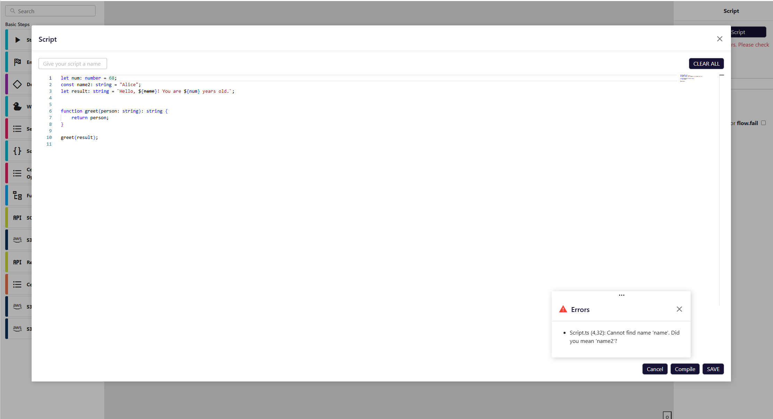This screenshot has width=773, height=419.
Task: Click the code minimap thumbnail
Action: pyautogui.click(x=691, y=78)
